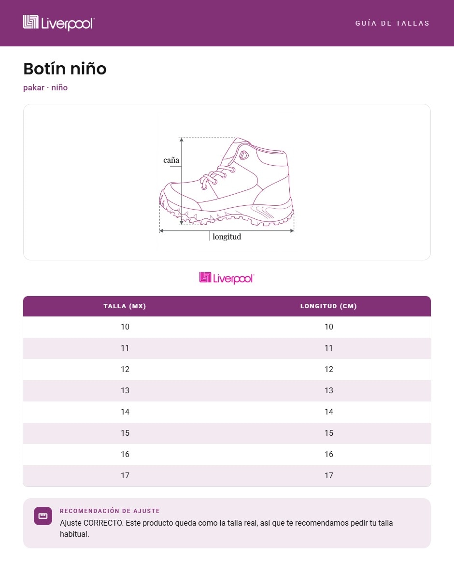Select the Longitud (CM) column header
454x587 pixels.
[x=328, y=306]
